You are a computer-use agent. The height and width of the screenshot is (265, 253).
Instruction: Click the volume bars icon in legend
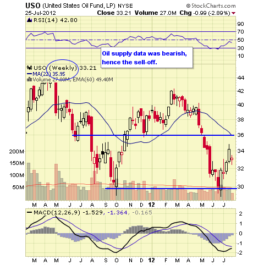point(29,80)
